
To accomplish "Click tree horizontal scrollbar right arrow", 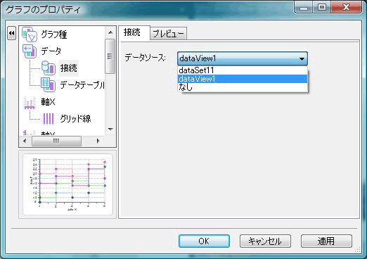I will pyautogui.click(x=98, y=141).
